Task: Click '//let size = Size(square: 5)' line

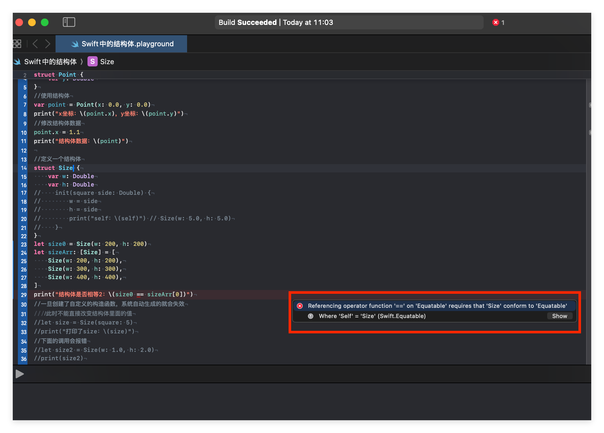Action: click(x=83, y=323)
